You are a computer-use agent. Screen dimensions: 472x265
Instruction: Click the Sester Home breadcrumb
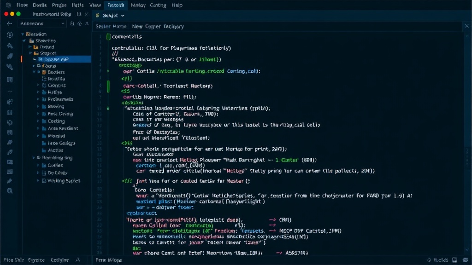coord(111,26)
